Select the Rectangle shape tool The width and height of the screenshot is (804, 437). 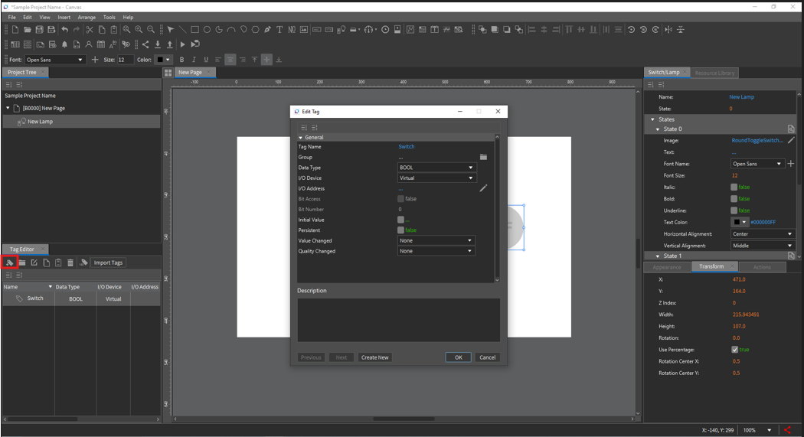coord(194,30)
